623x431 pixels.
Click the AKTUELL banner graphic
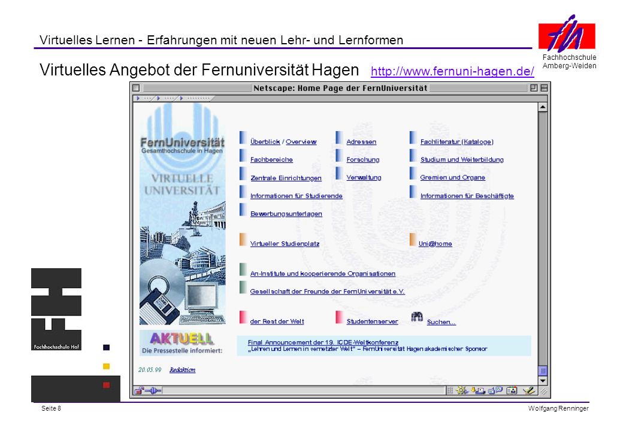point(182,342)
